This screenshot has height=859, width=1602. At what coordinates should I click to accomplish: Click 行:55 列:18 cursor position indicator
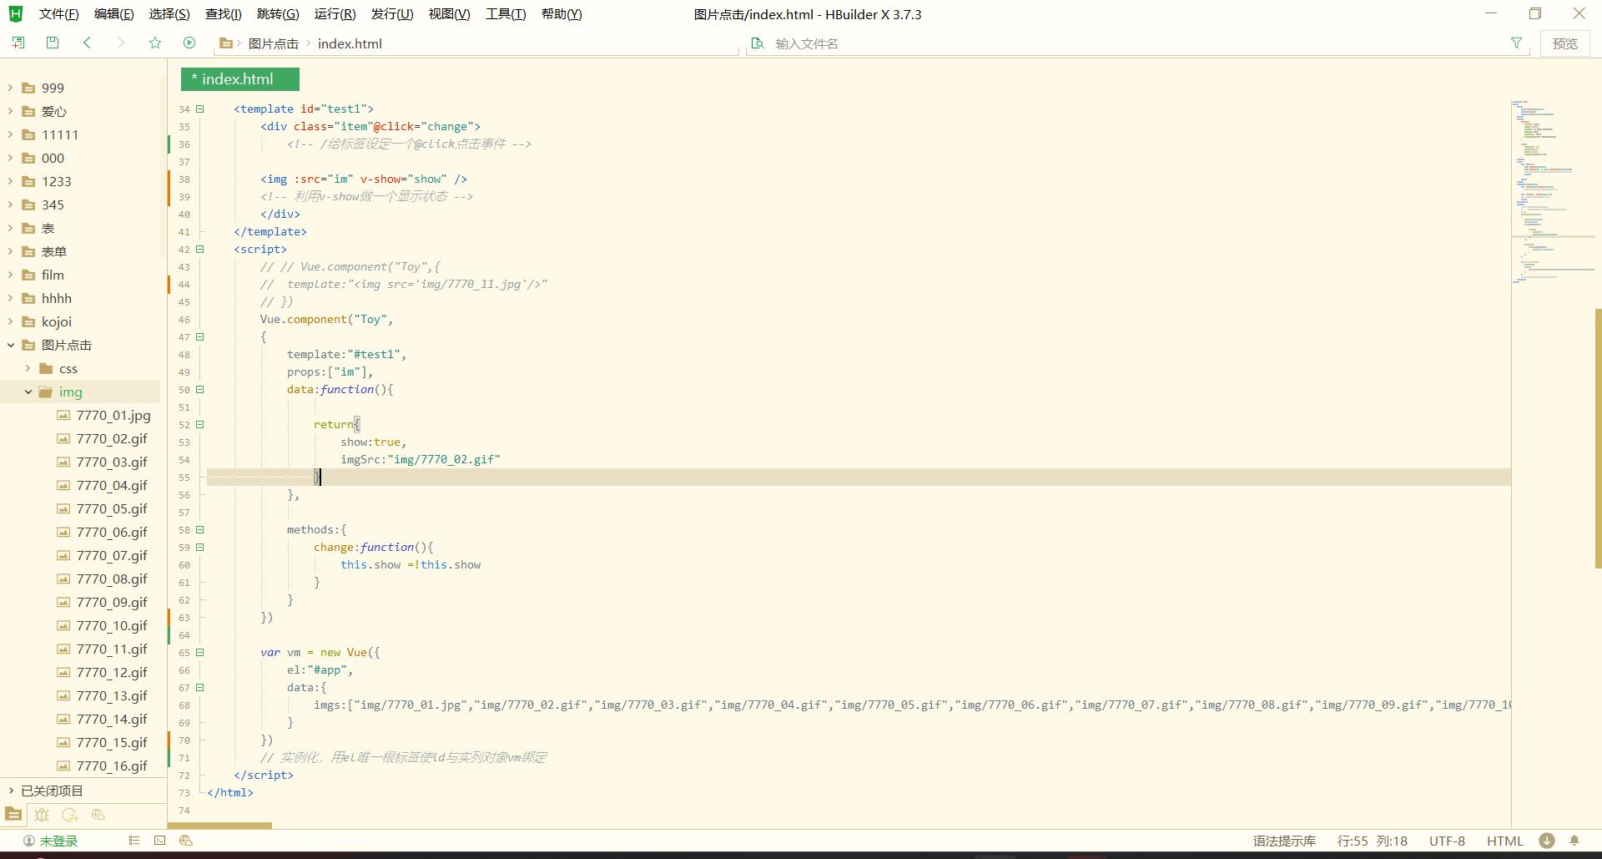1372,841
